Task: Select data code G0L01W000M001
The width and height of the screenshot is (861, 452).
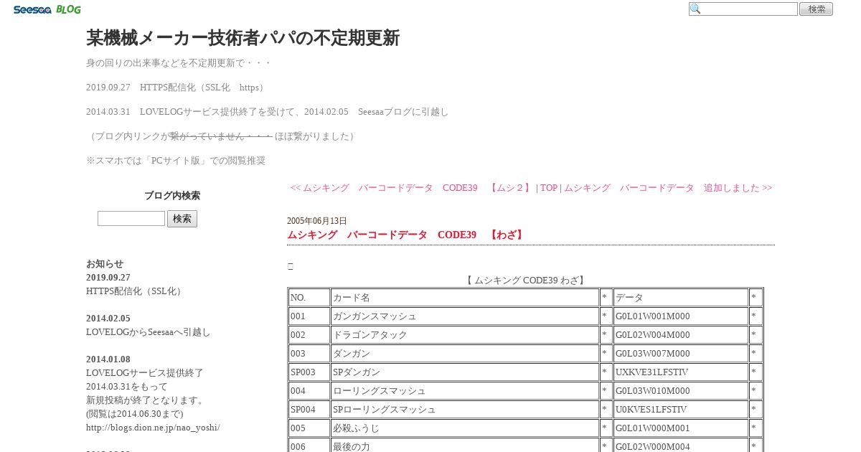Action: [x=681, y=428]
